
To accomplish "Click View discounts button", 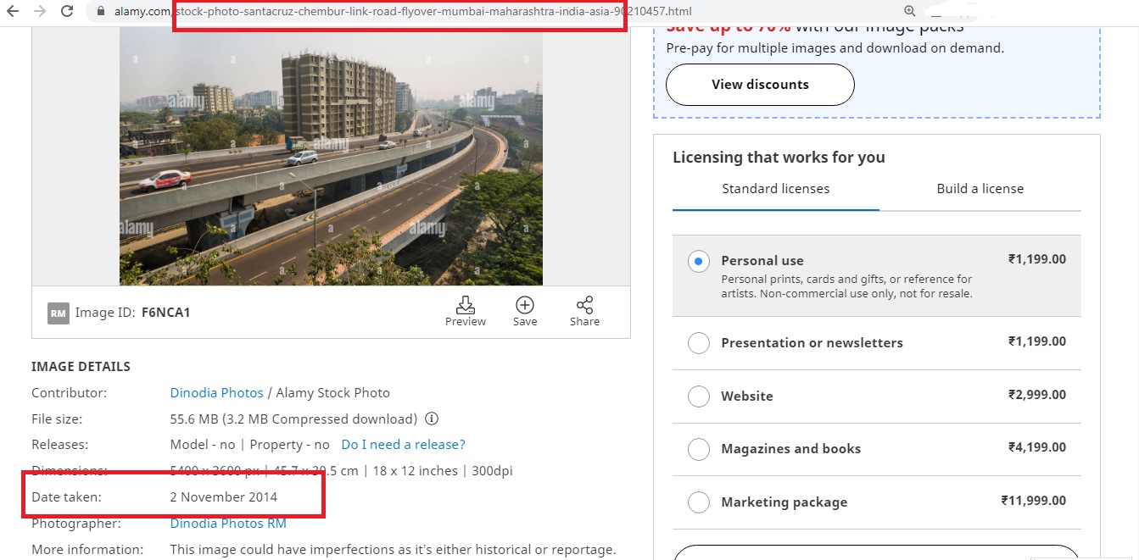I will (760, 85).
